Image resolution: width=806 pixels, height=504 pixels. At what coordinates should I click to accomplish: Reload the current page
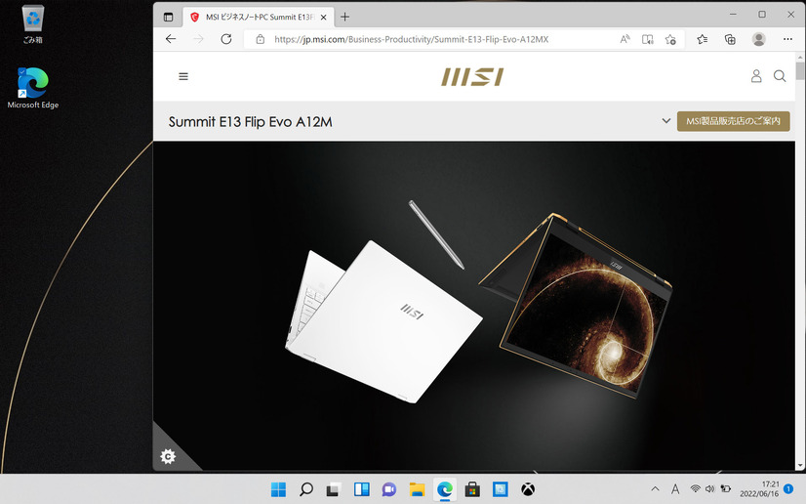pyautogui.click(x=226, y=39)
